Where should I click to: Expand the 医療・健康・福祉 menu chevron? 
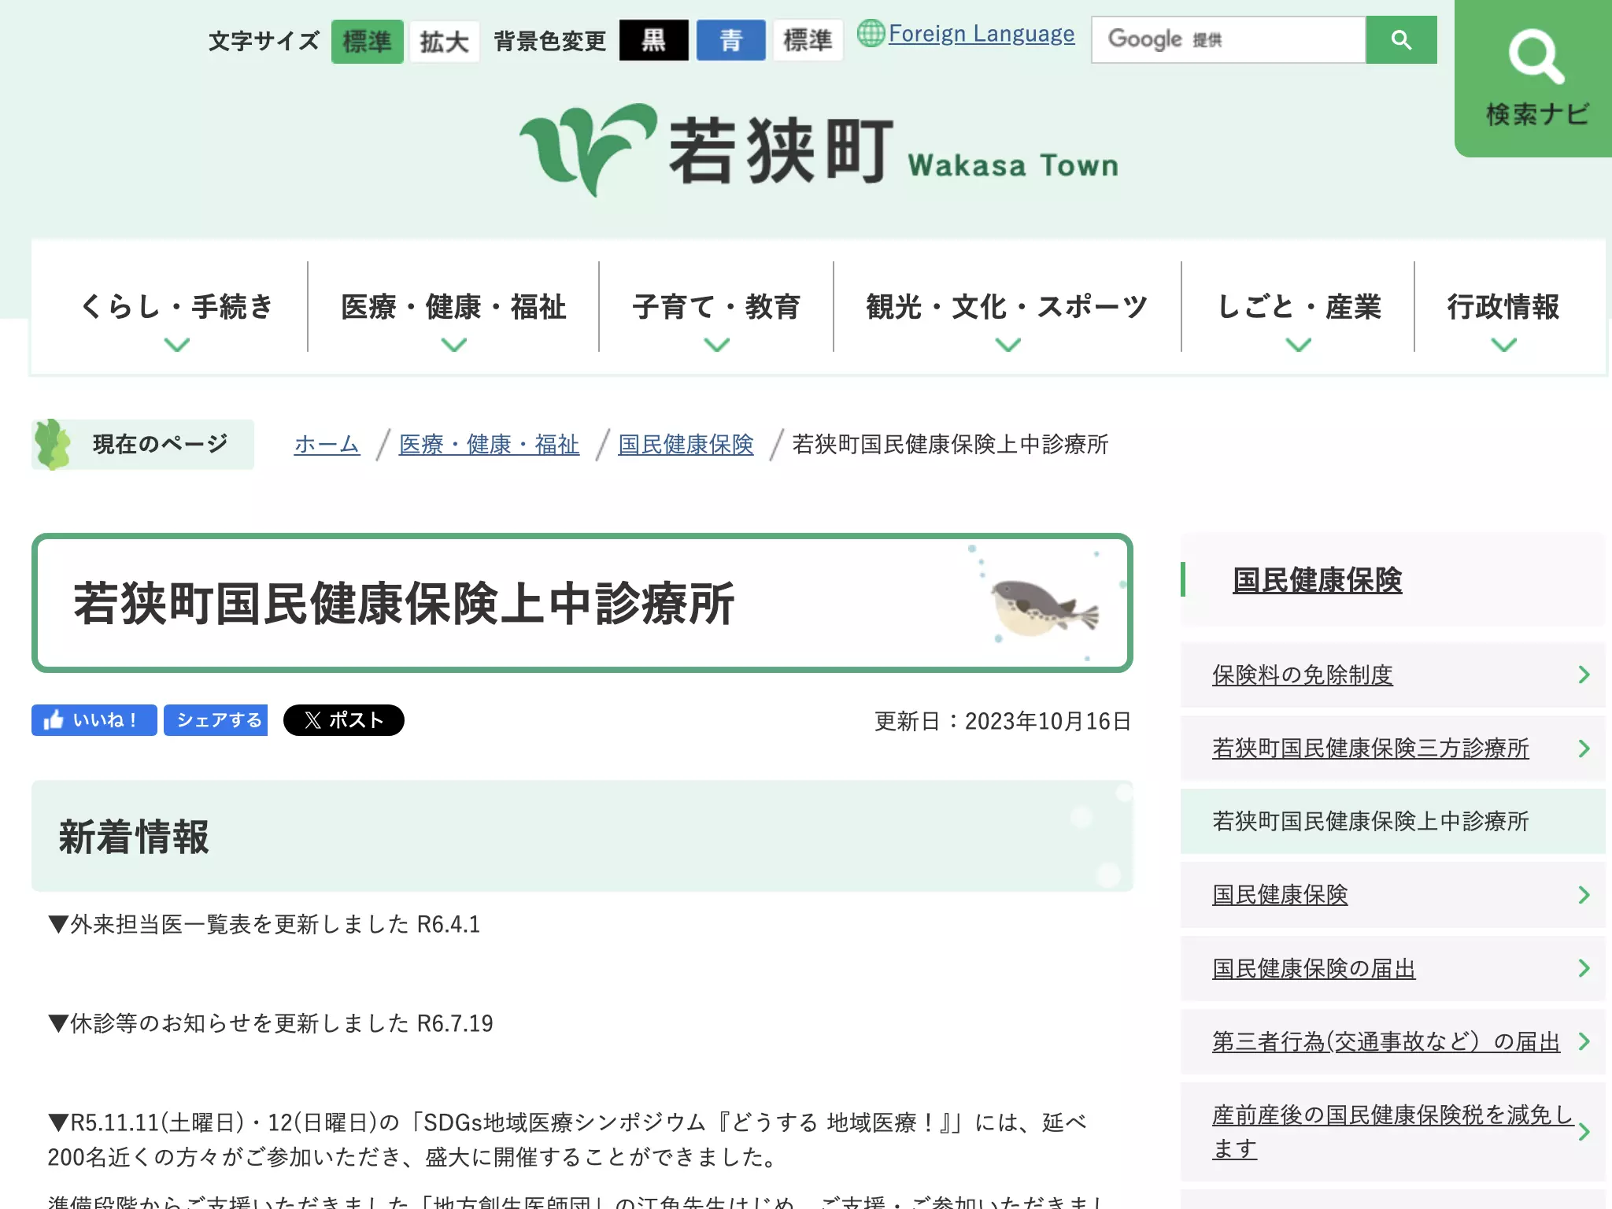coord(454,345)
